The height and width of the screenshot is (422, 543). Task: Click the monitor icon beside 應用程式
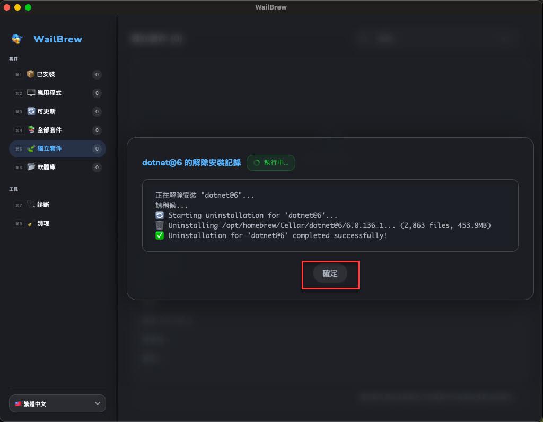click(x=31, y=93)
